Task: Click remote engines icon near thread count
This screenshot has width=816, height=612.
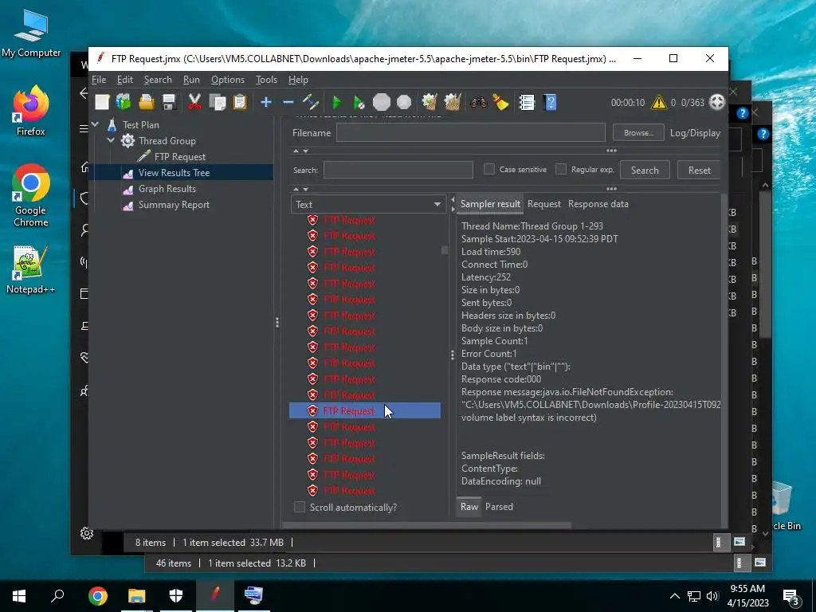Action: [x=717, y=102]
